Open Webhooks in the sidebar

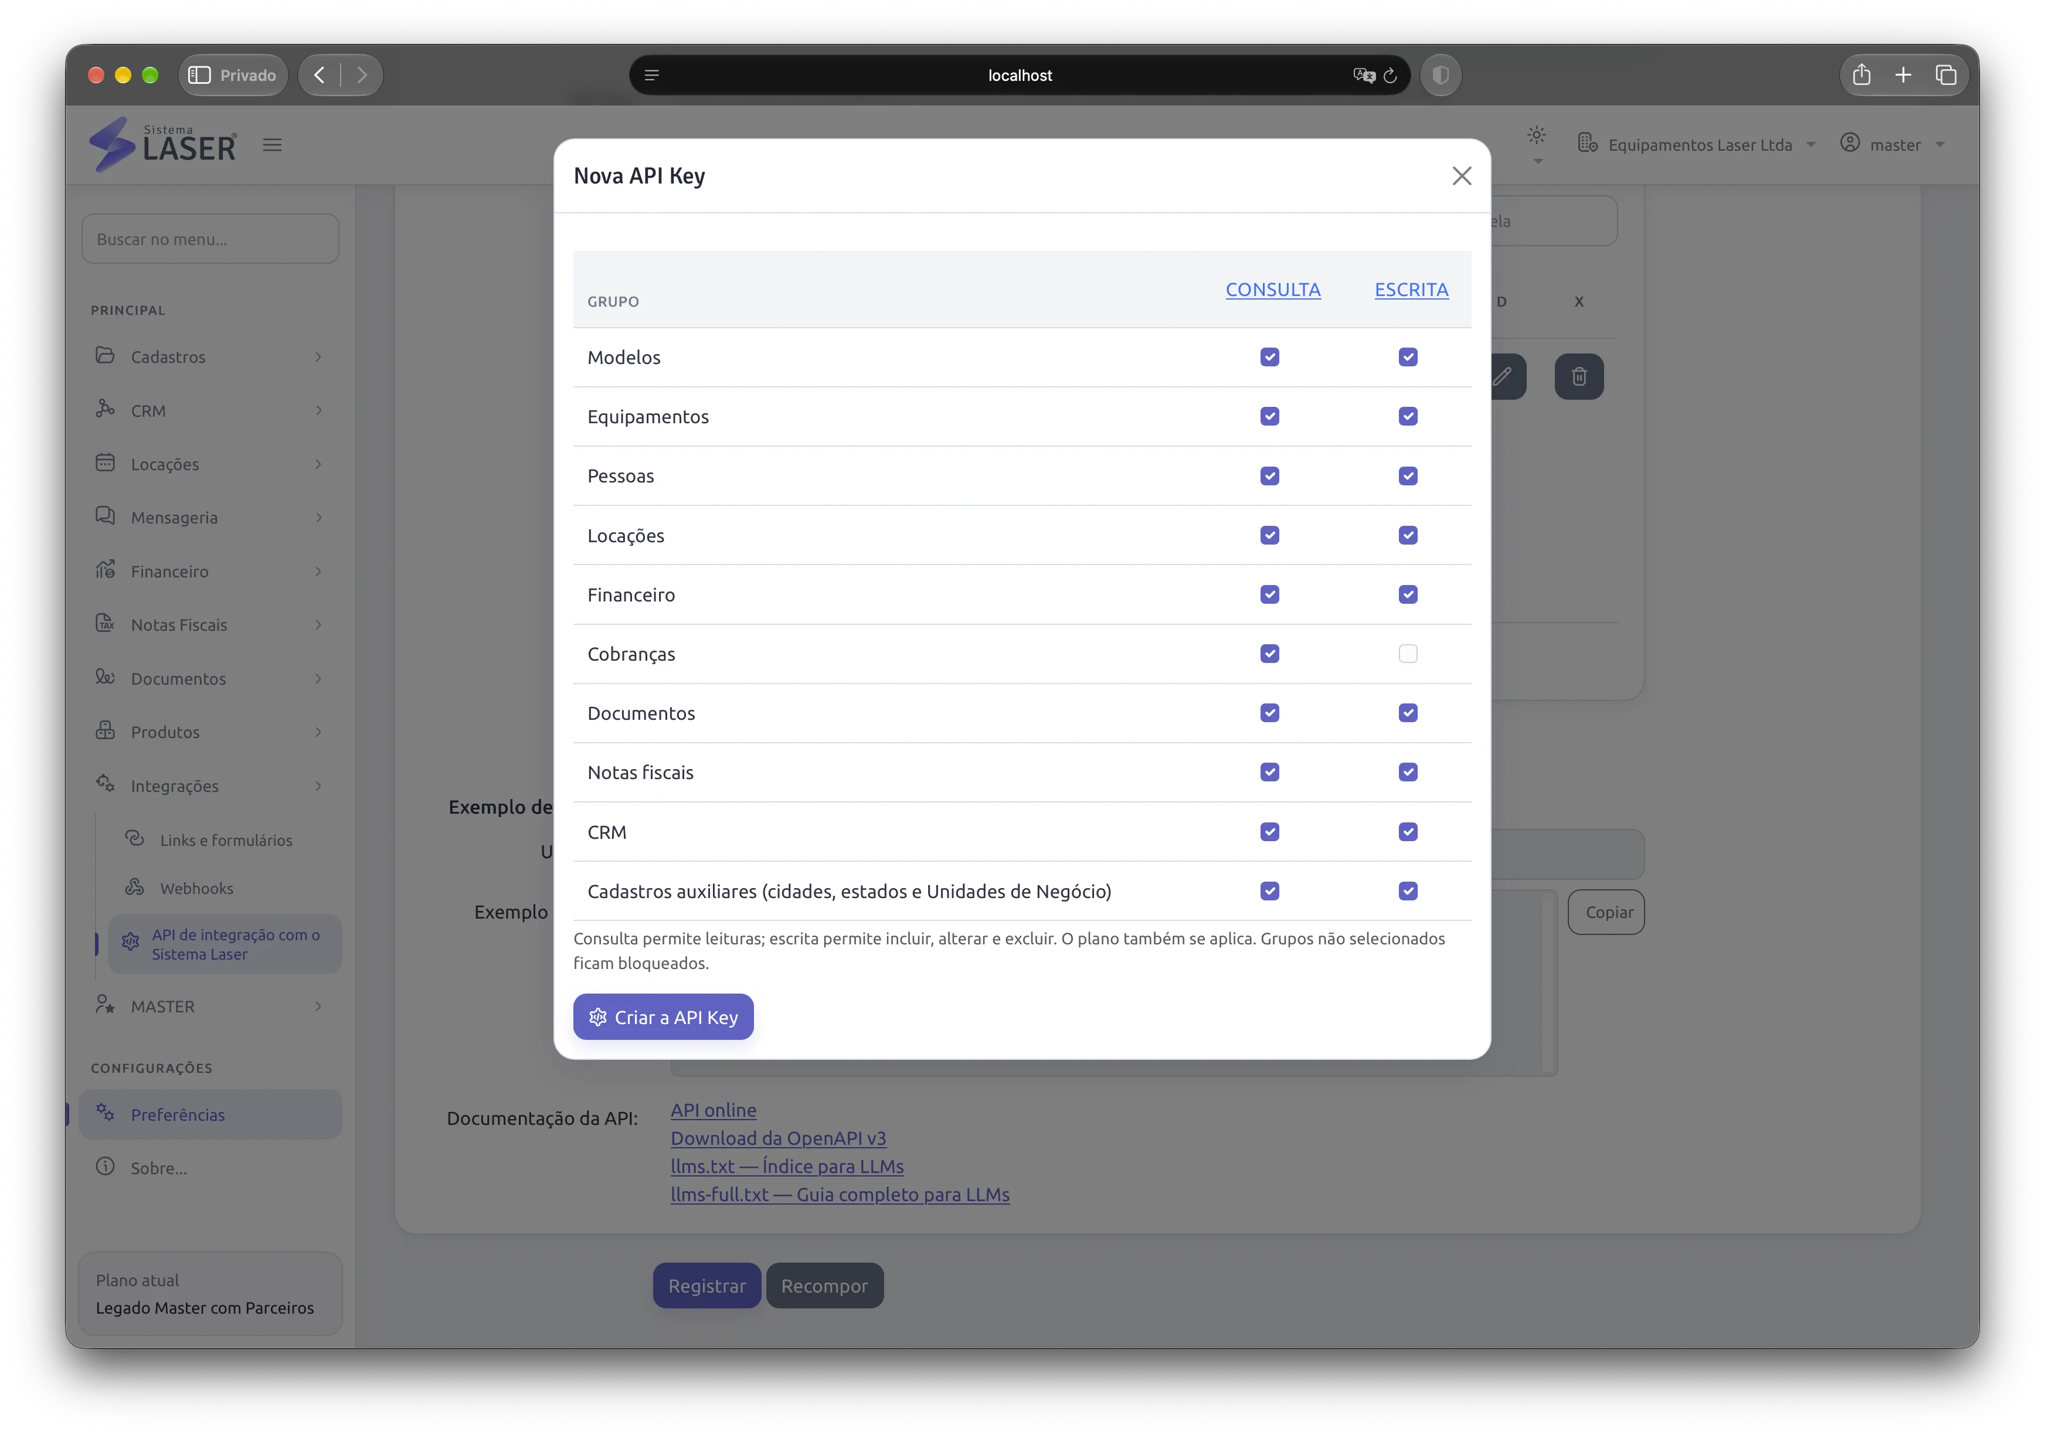click(x=196, y=888)
